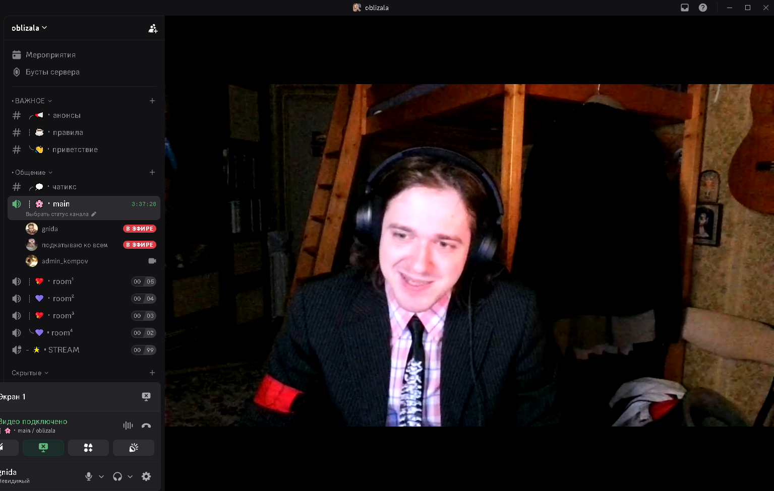Image resolution: width=774 pixels, height=491 pixels.
Task: Select gnida in the main voice member list
Action: click(x=91, y=229)
